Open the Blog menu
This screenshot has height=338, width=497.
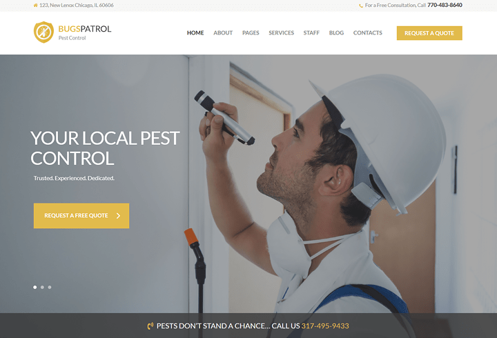336,33
